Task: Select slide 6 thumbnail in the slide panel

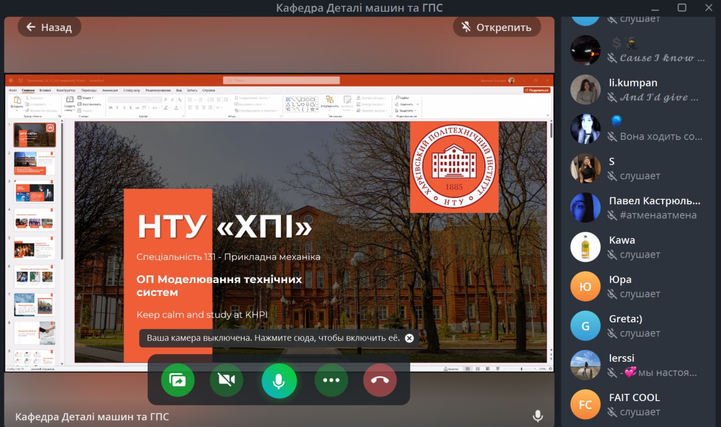Action: [x=35, y=277]
